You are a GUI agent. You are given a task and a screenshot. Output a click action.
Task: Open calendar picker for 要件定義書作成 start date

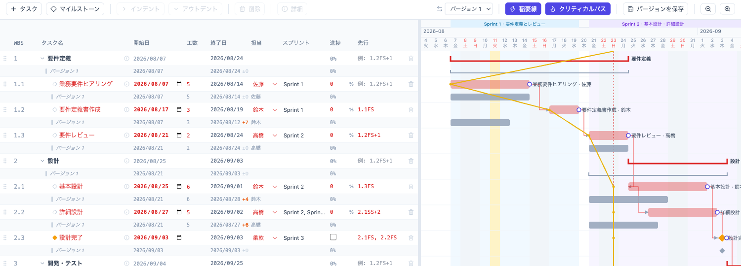click(179, 110)
